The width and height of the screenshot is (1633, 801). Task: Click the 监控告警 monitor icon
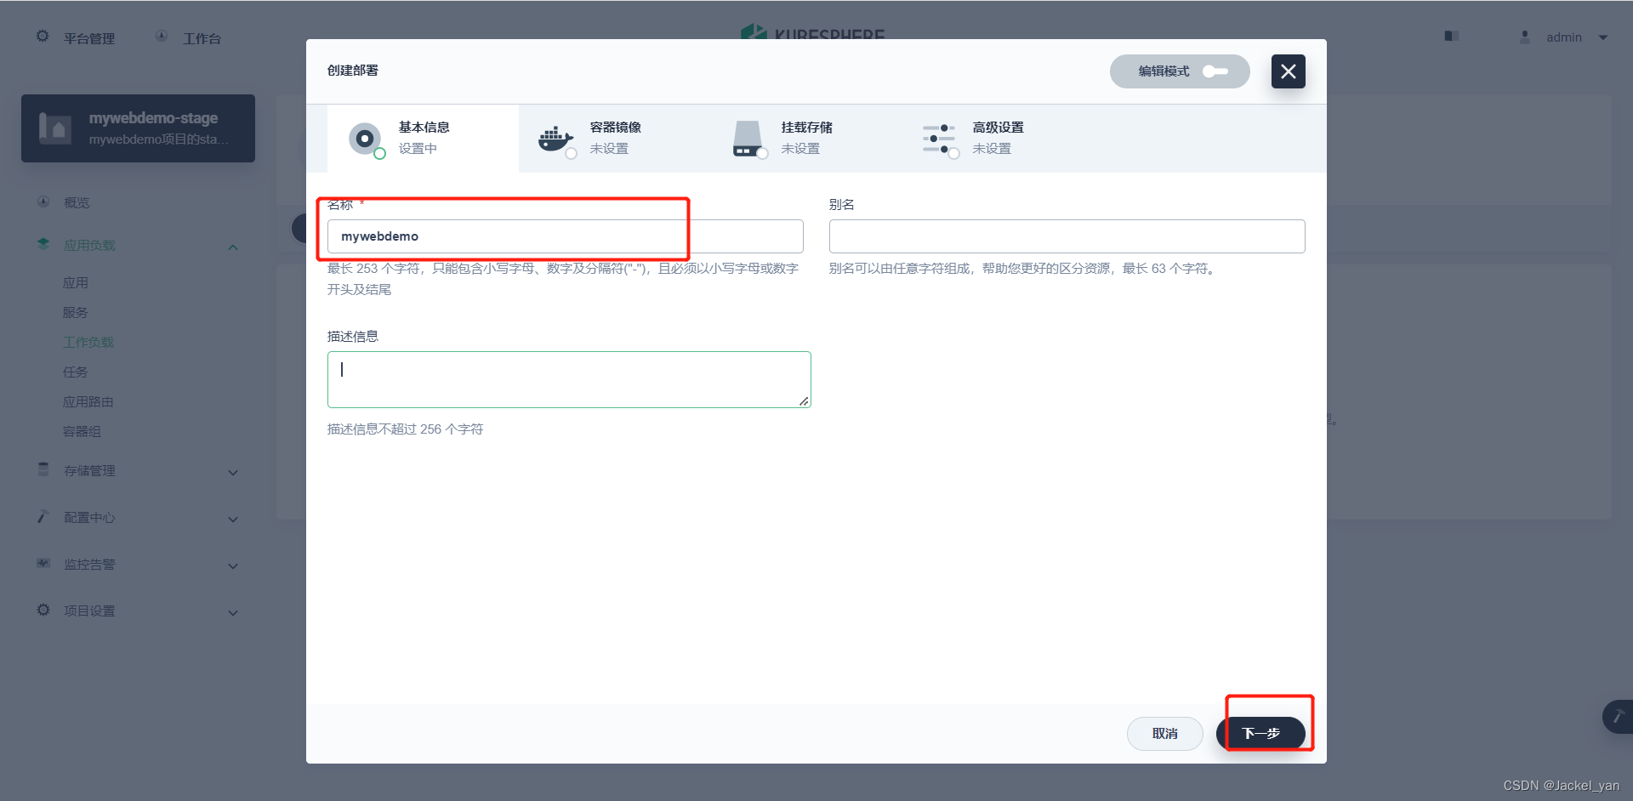click(43, 563)
